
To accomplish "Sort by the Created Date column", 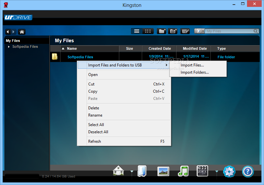I will point(160,48).
